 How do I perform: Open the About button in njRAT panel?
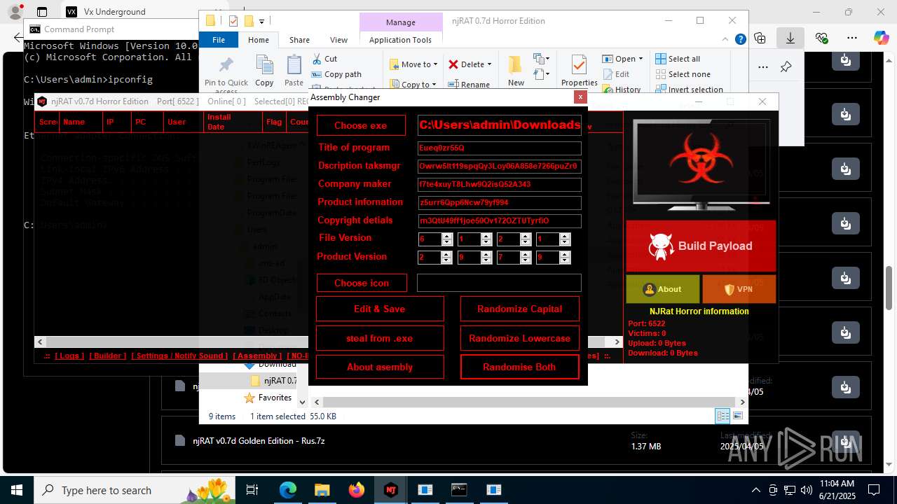click(662, 289)
